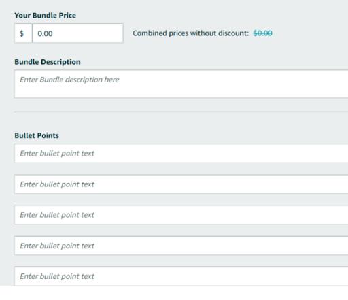The height and width of the screenshot is (300, 348).
Task: Click the Combined prices without discount text
Action: tap(191, 33)
